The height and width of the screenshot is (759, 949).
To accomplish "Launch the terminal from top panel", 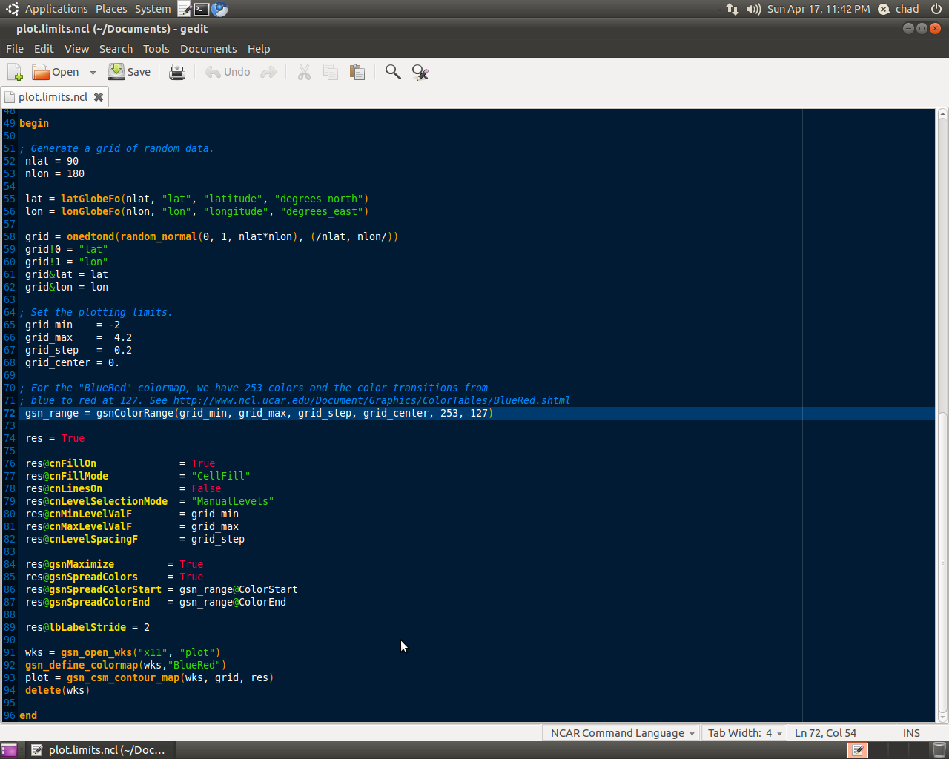I will tap(202, 9).
